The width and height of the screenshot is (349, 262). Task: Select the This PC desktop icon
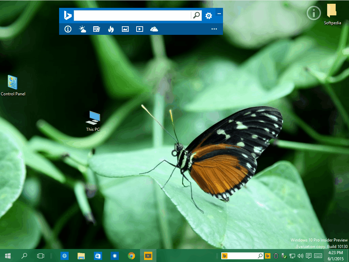(x=93, y=121)
